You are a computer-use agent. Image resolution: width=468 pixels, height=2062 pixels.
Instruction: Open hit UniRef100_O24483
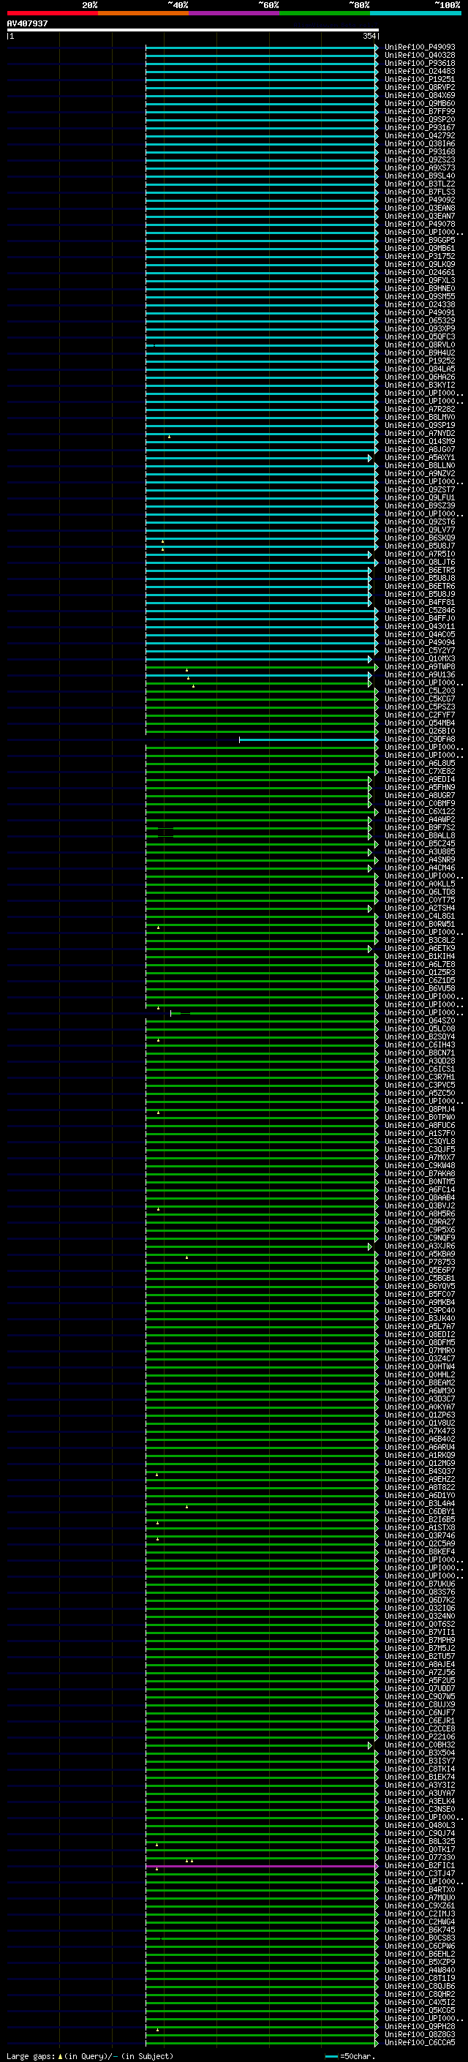[420, 71]
